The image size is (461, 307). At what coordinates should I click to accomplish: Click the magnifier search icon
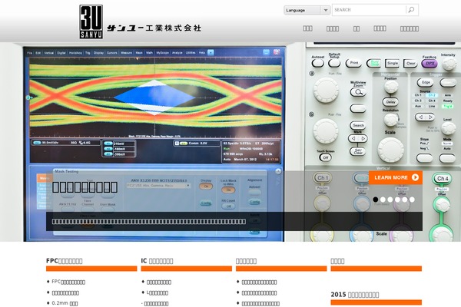tap(411, 10)
